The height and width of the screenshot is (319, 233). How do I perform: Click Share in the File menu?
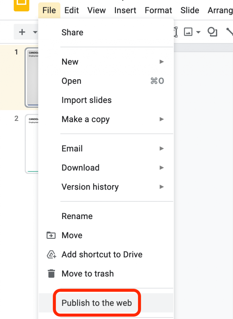72,32
